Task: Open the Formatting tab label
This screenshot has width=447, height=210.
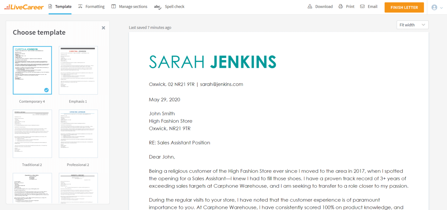Action: [95, 7]
